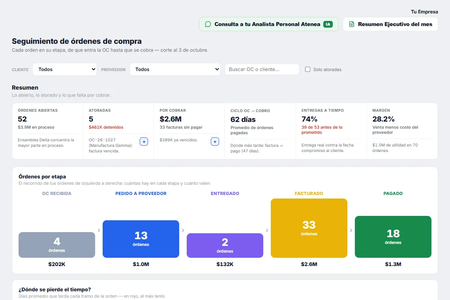Click the $1.0M amount under Pedido a Proveedor
This screenshot has width=450, height=300.
pyautogui.click(x=141, y=264)
